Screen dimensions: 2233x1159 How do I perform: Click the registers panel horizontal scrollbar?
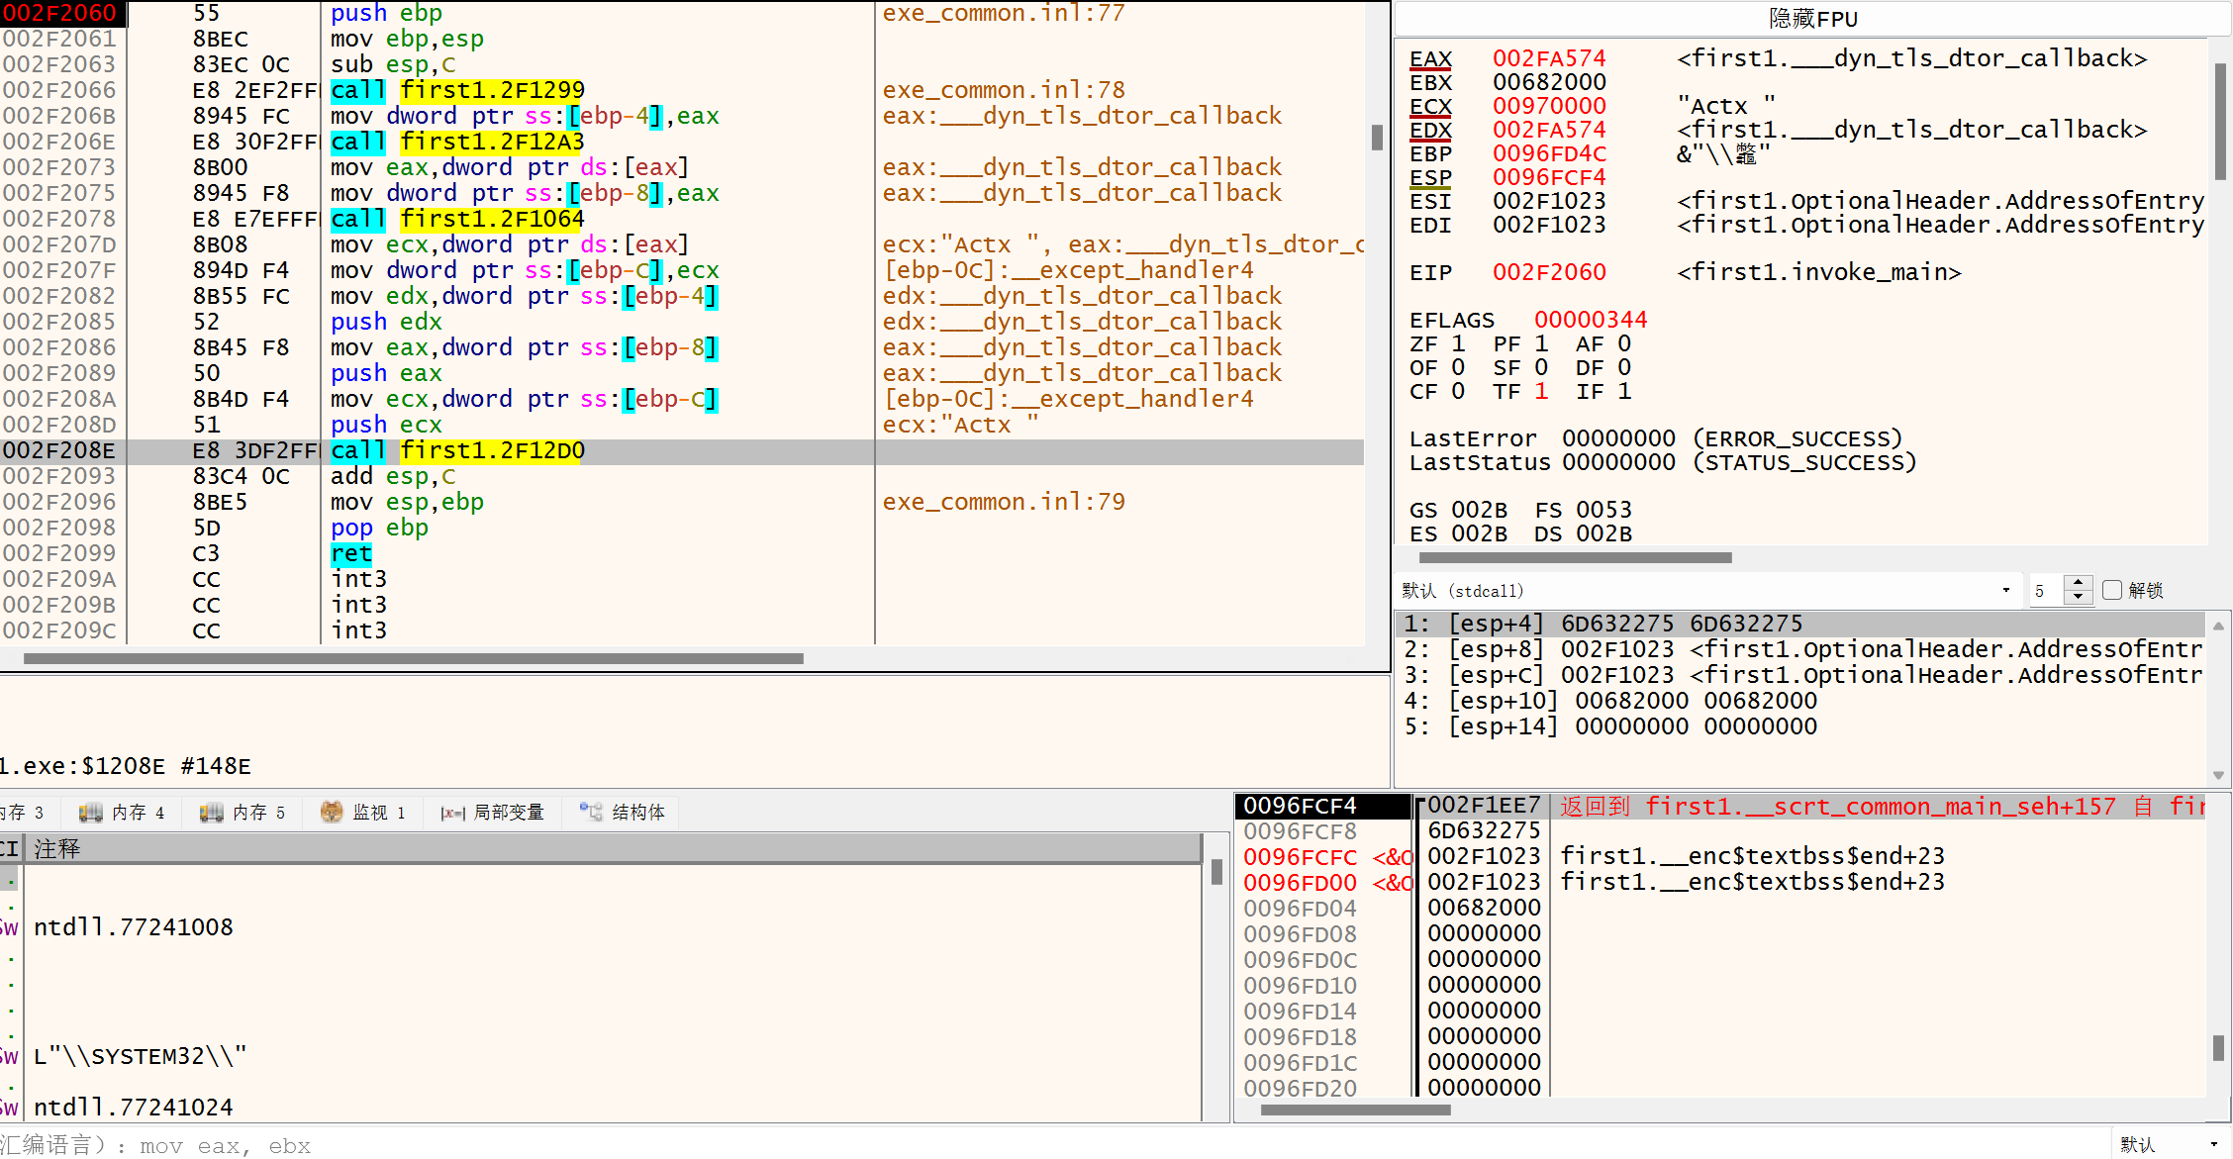pos(1575,558)
